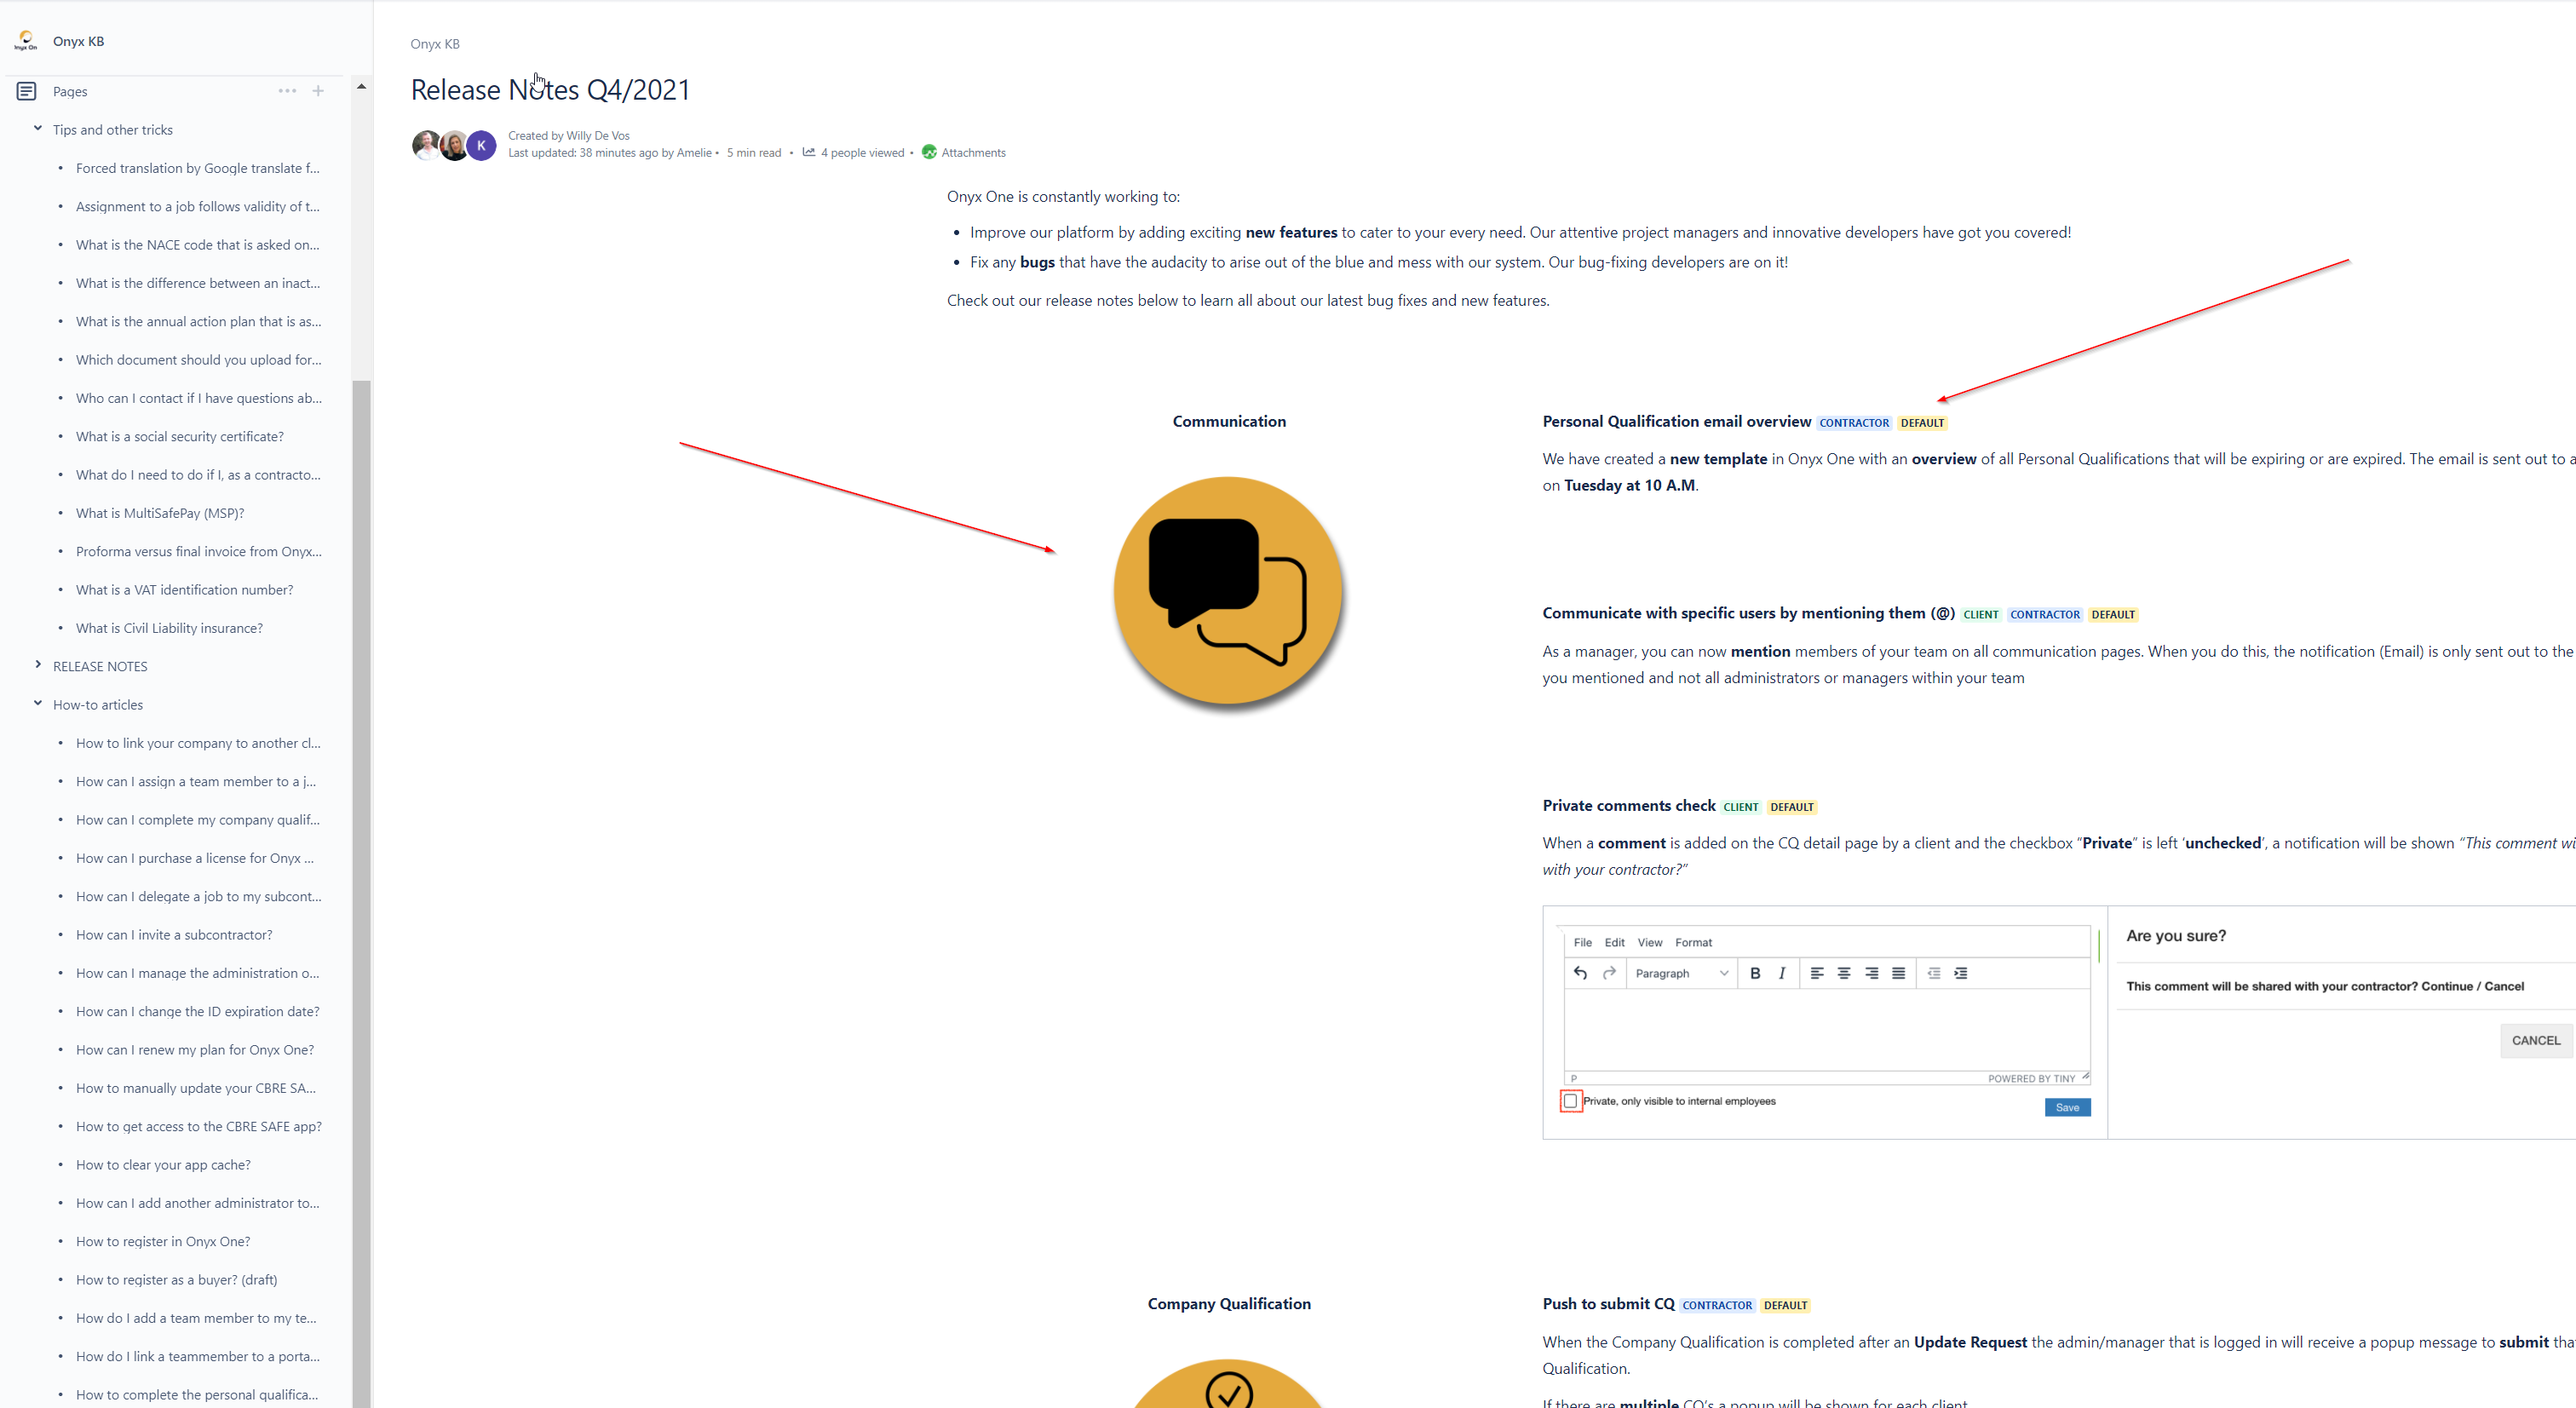Image resolution: width=2576 pixels, height=1408 pixels.
Task: Open 'What is a VAT identification number?'
Action: click(185, 590)
